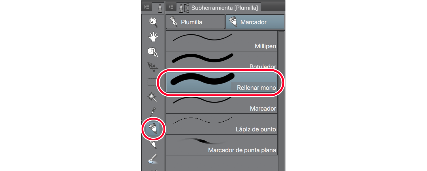The width and height of the screenshot is (427, 171).
Task: Select the Move layer tool
Action: point(153,67)
